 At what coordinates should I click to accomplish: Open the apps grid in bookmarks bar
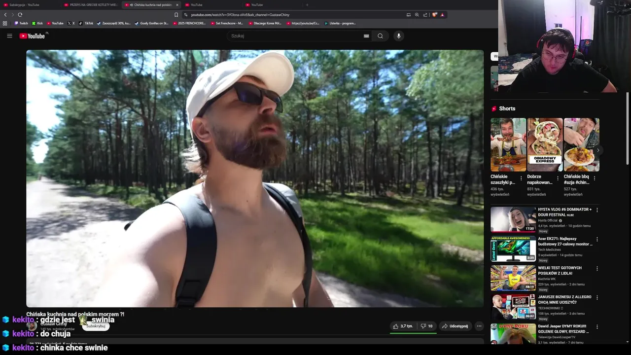[5, 23]
